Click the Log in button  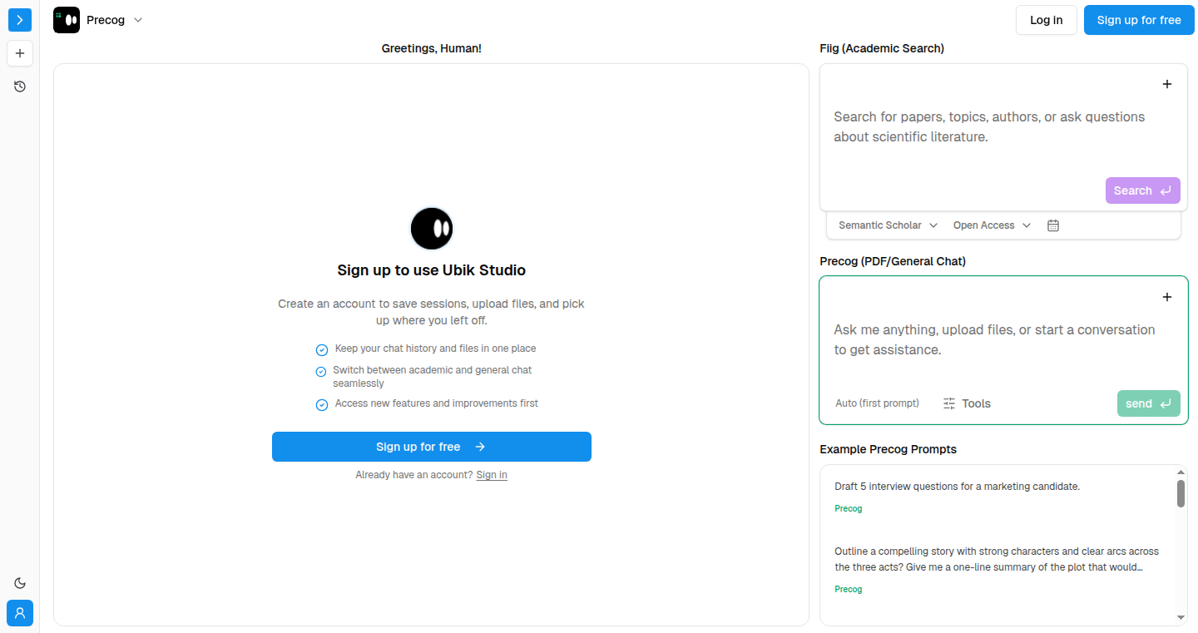point(1047,20)
